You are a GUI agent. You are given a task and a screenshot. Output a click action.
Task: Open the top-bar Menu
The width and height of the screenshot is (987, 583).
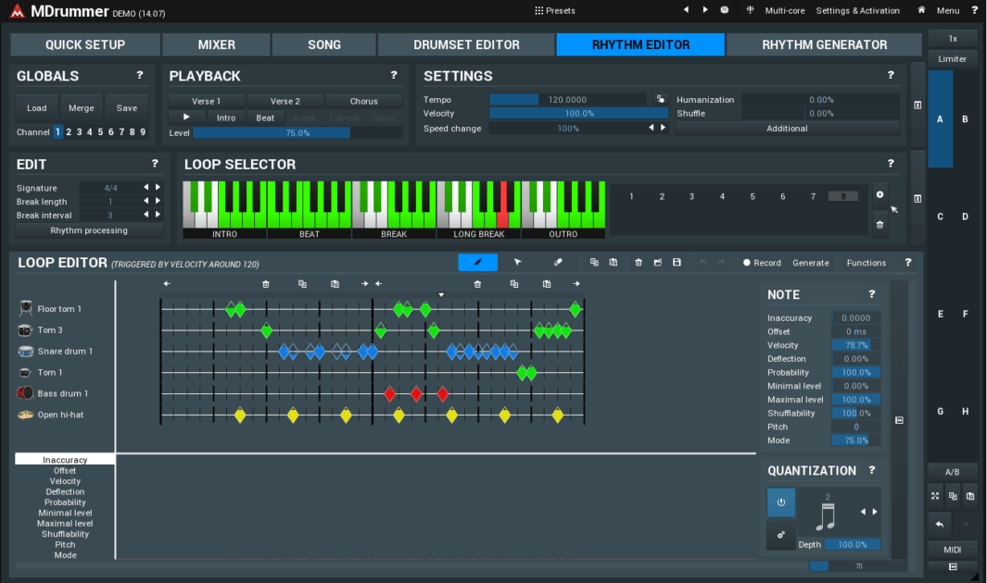point(948,11)
